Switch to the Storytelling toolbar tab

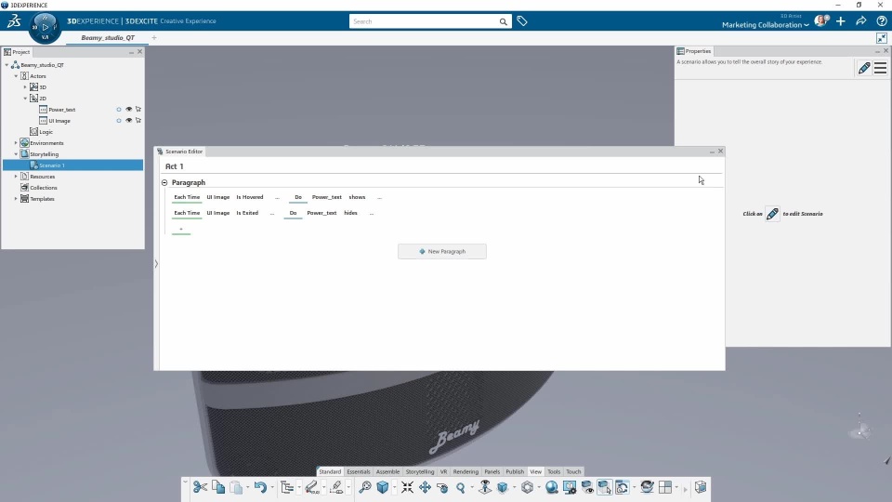(419, 472)
